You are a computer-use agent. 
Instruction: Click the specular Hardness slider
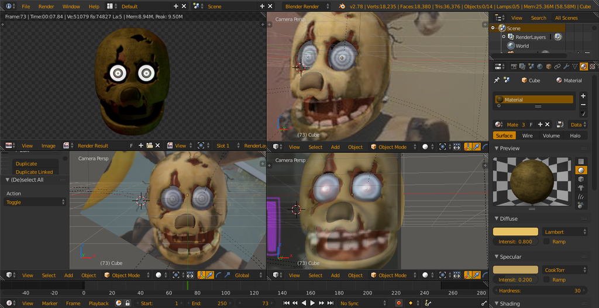coord(540,290)
